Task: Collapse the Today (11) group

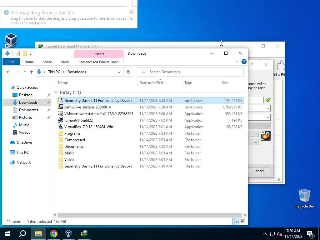Action: click(56, 92)
